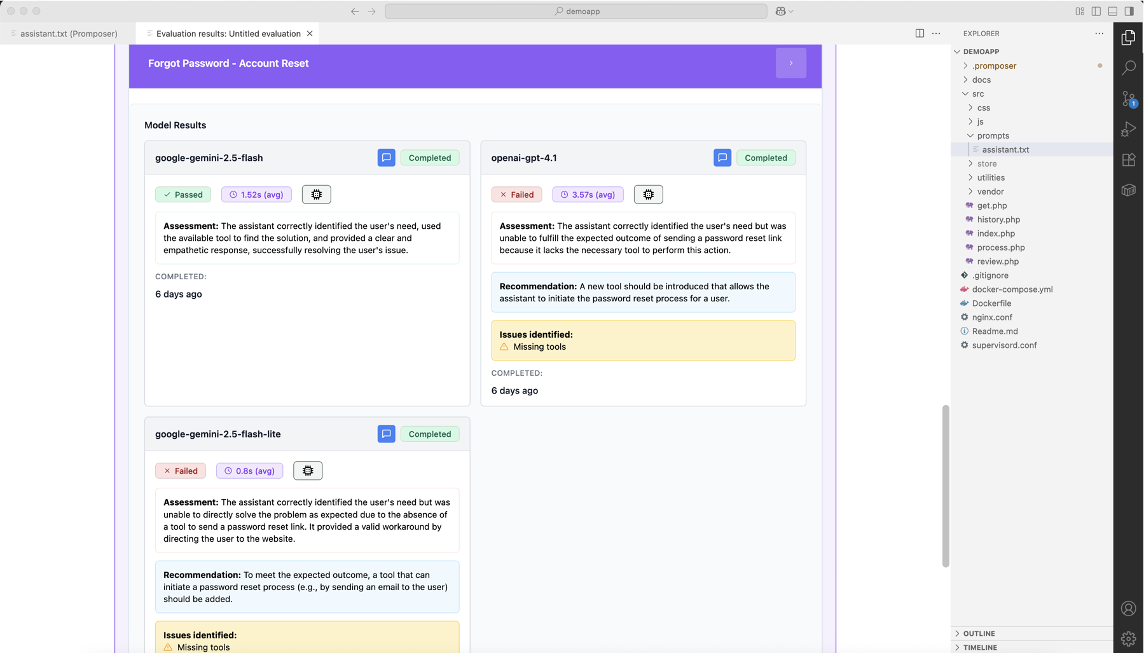View chat log for google-gemini-2.5-flash

[x=386, y=158]
